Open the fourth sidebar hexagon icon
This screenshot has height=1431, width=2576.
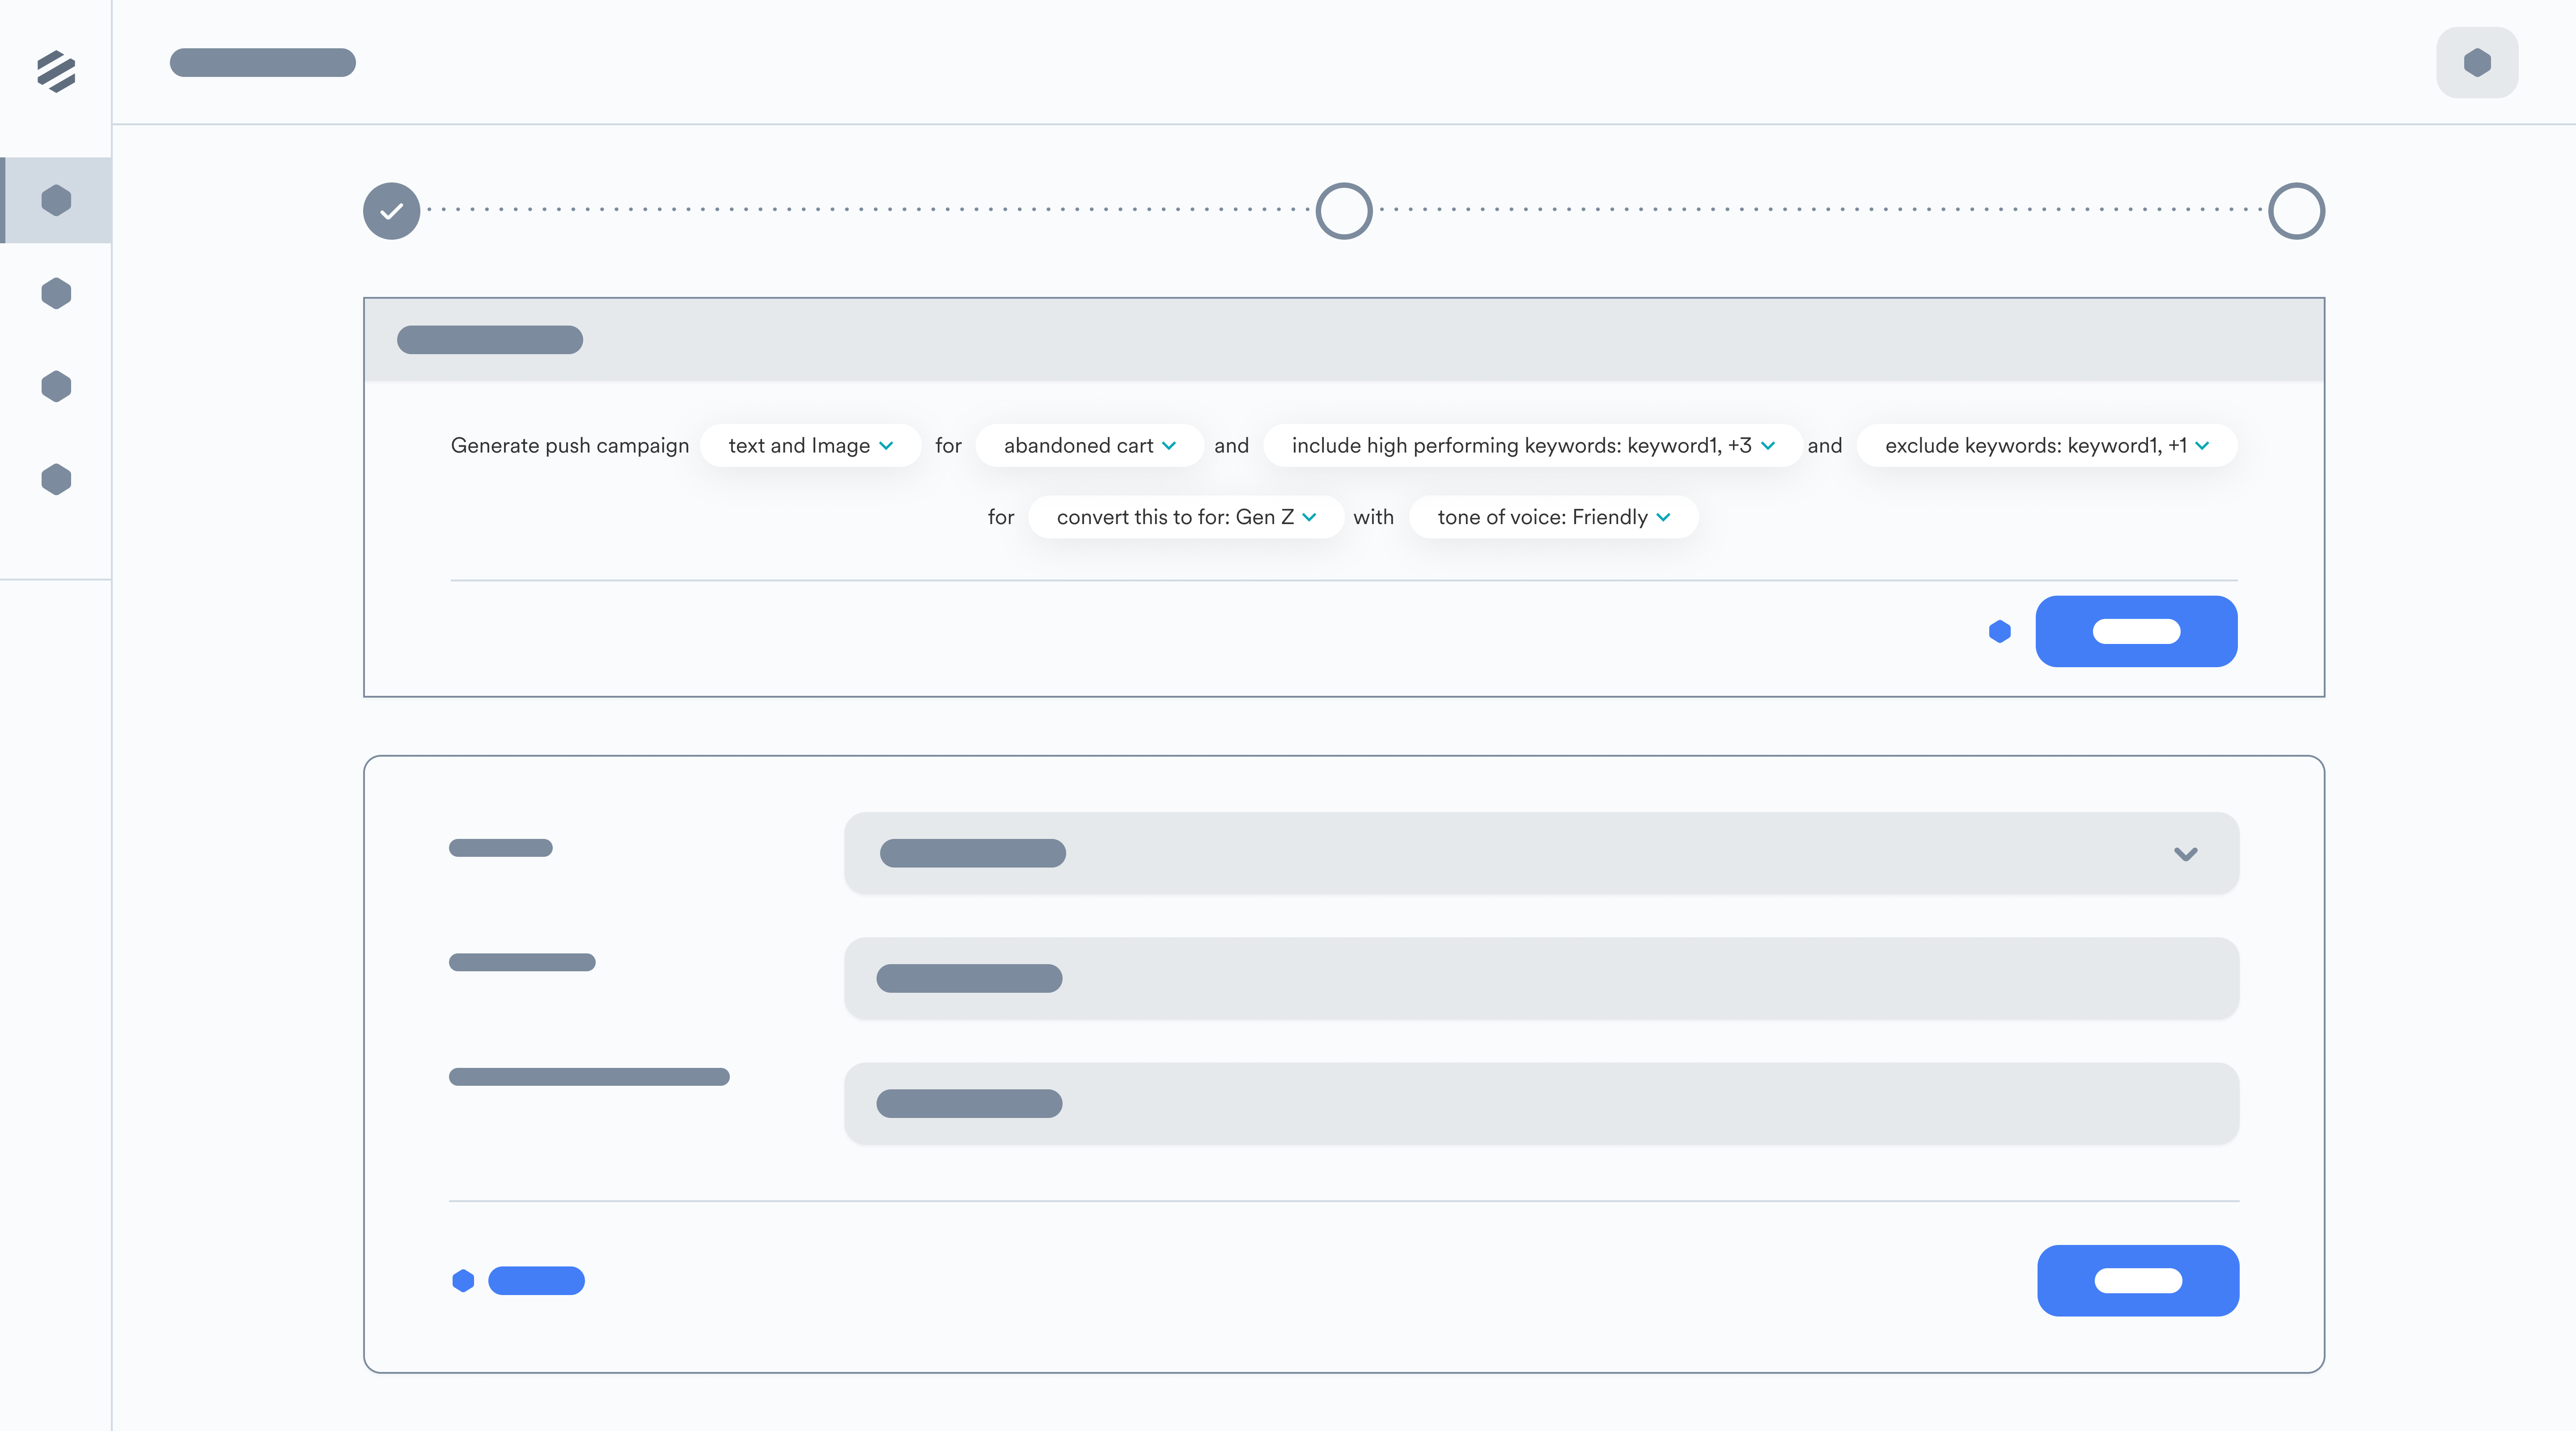tap(56, 479)
